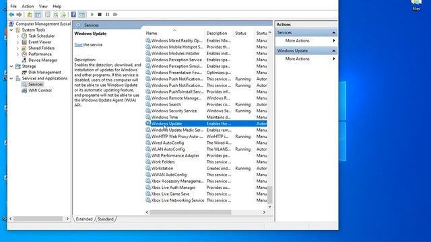Pause Service with the pause icon
Viewport: 431px width, 242px height.
coord(107,15)
